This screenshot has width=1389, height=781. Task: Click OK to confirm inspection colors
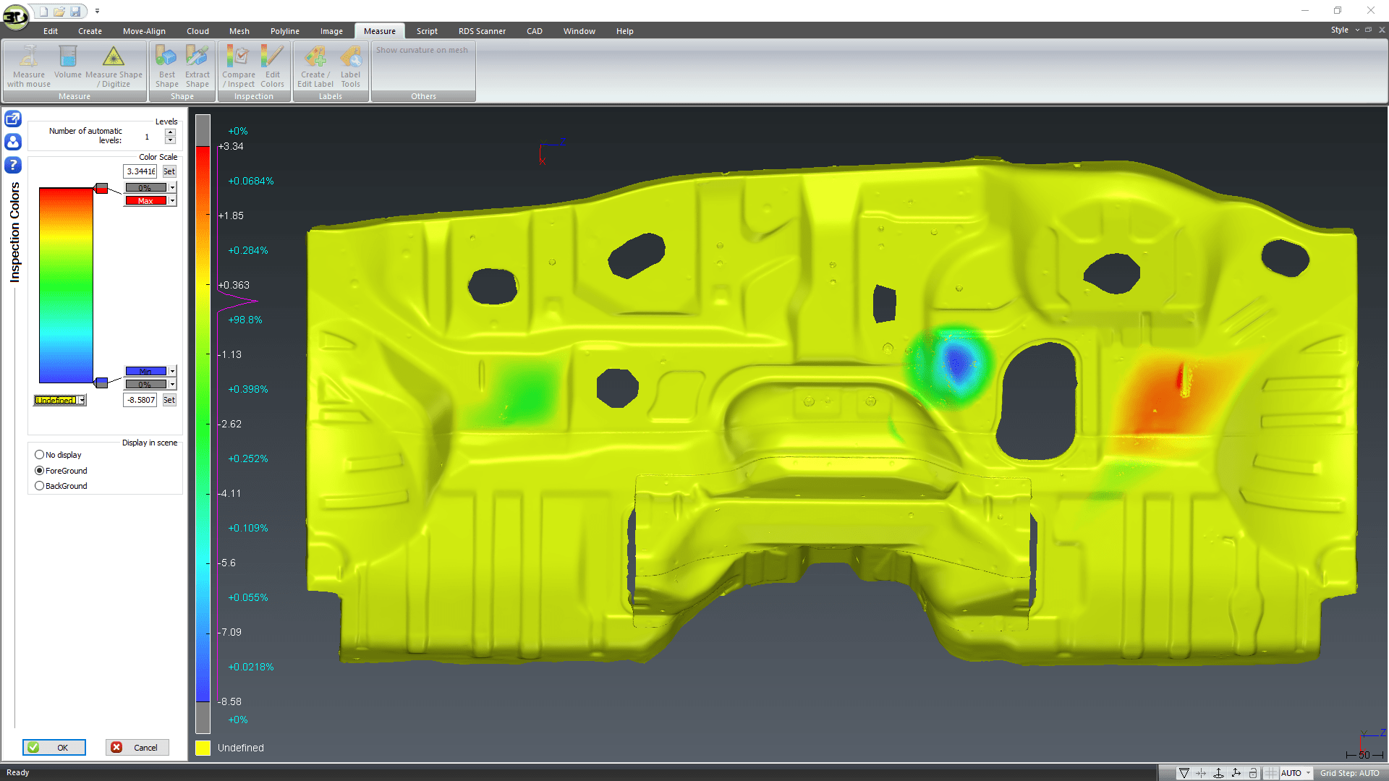pos(54,748)
